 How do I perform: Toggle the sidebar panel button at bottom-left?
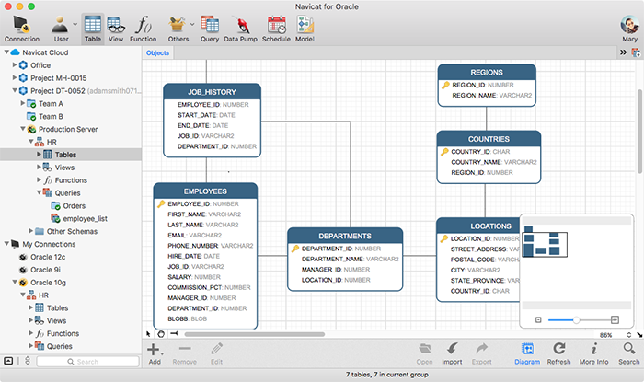[8, 361]
